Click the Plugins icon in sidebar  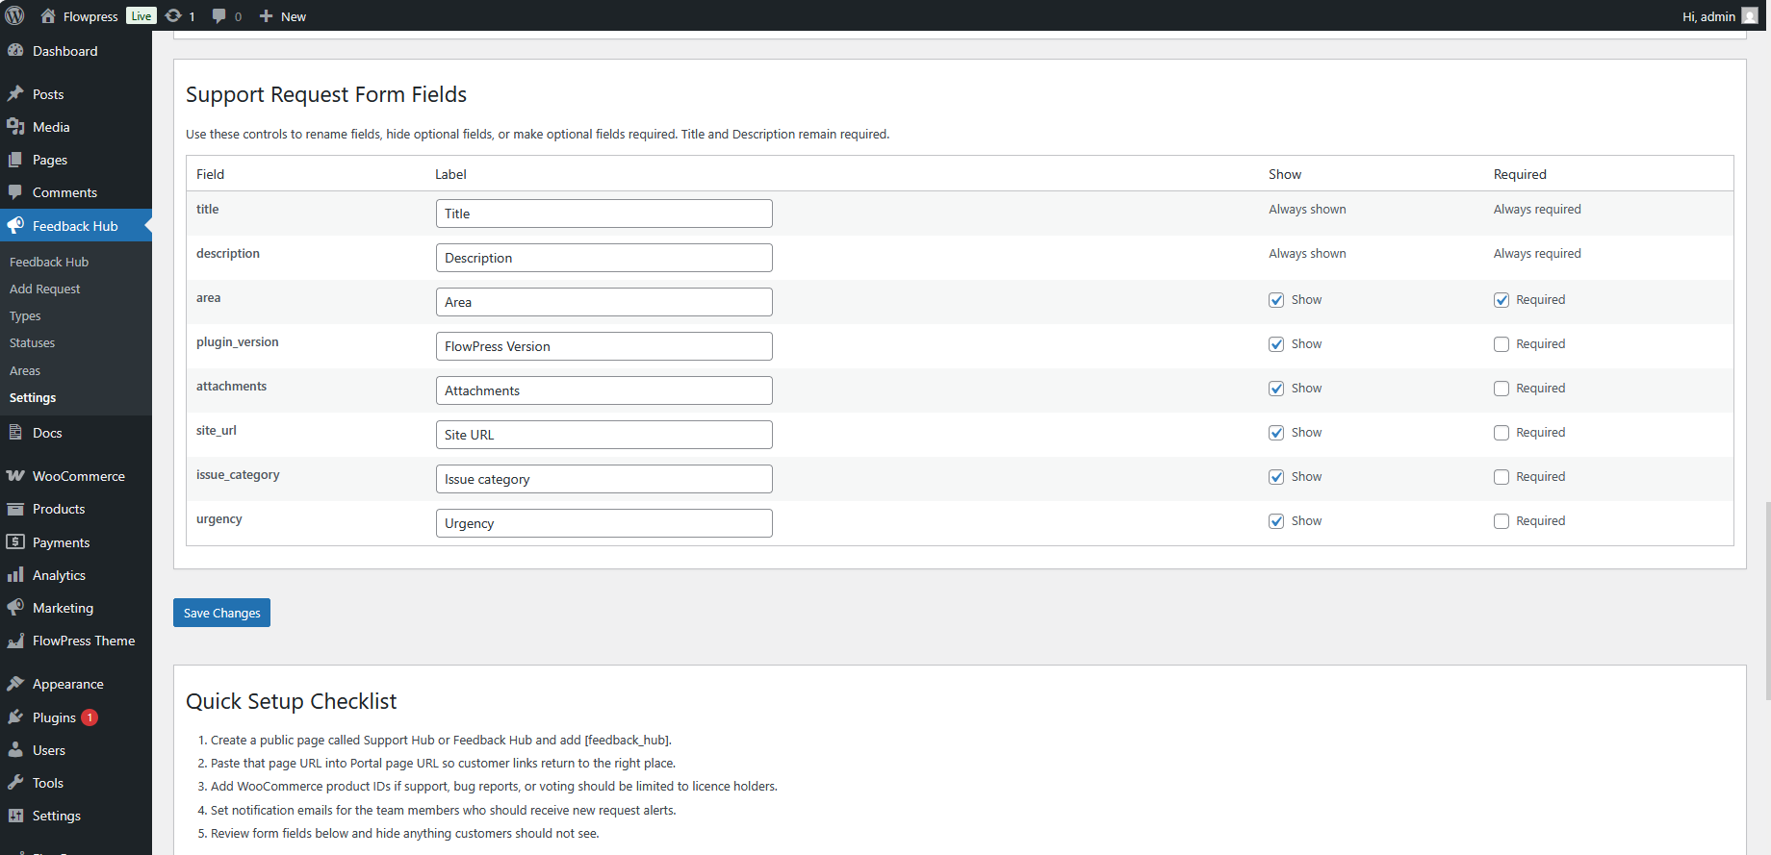pyautogui.click(x=15, y=717)
